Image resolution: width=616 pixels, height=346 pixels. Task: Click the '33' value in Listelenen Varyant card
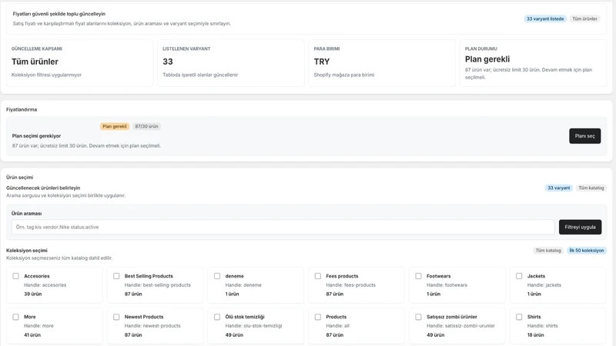coord(168,62)
